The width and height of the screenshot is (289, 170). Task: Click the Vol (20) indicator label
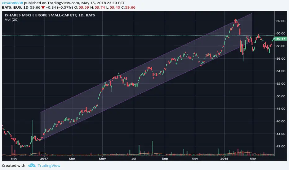point(11,20)
